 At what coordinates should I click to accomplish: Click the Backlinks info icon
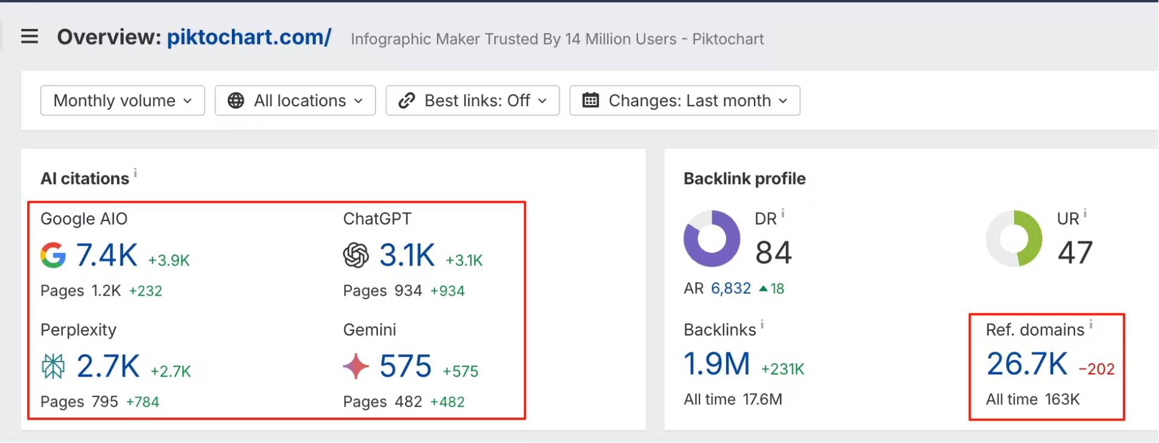[762, 324]
